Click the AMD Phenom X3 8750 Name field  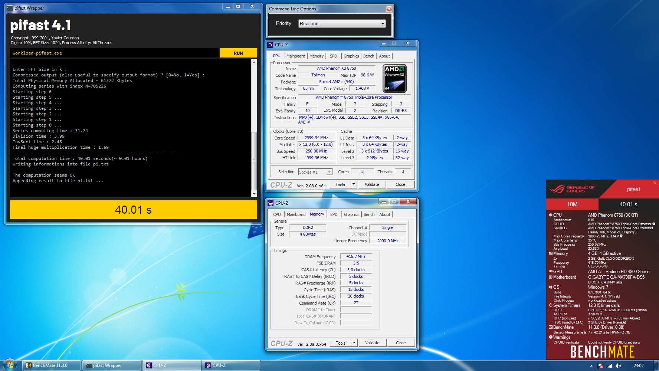tap(337, 68)
